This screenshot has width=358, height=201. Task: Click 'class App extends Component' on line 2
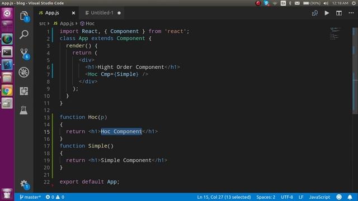tap(102, 39)
